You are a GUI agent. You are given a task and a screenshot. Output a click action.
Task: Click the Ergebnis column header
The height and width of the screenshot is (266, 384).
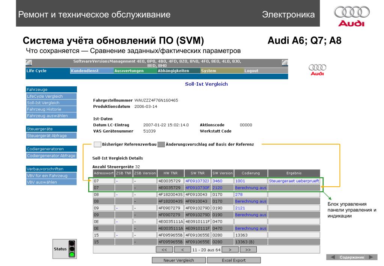tap(294, 173)
